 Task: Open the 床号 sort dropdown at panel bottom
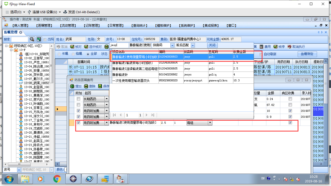click(19, 170)
